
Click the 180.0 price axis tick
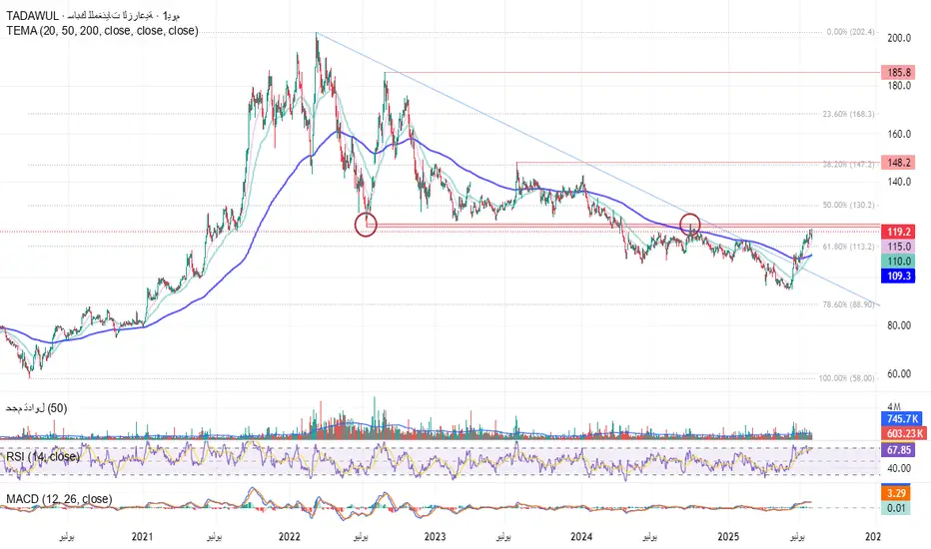(899, 86)
